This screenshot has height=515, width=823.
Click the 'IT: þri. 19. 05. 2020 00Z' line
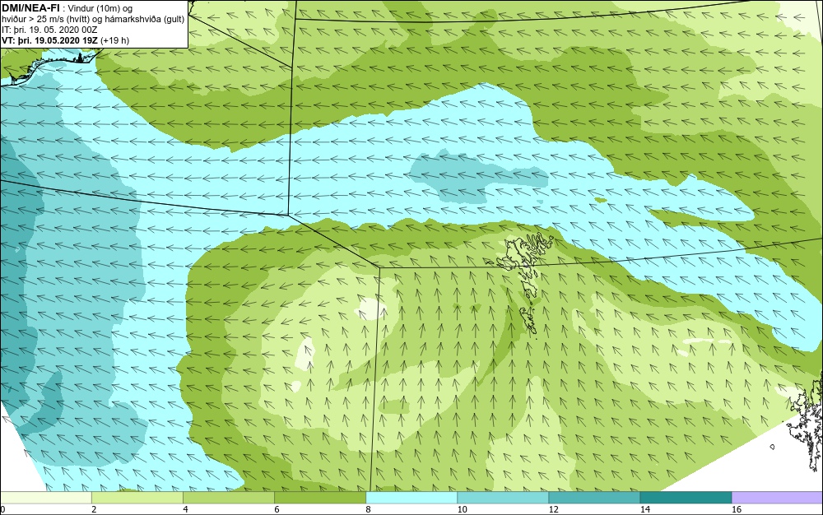[49, 30]
